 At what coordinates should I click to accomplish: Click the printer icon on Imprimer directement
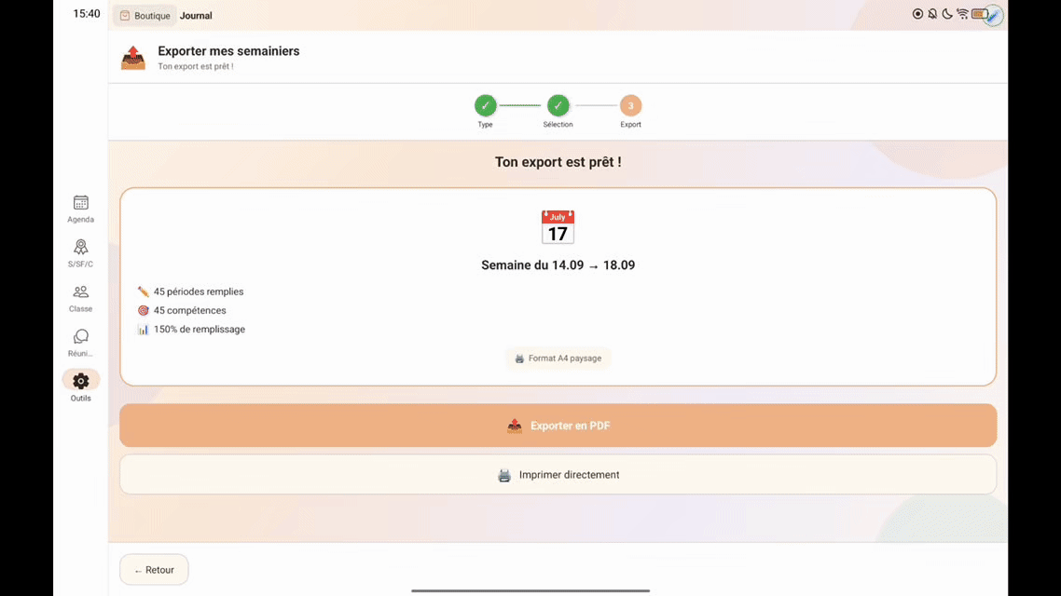tap(504, 474)
